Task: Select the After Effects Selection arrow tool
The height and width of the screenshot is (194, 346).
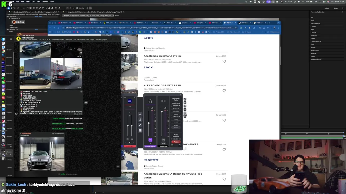Action: (x=9, y=8)
